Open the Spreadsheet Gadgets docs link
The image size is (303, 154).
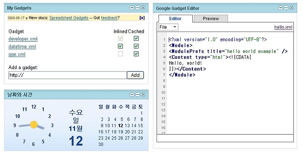pos(69,18)
